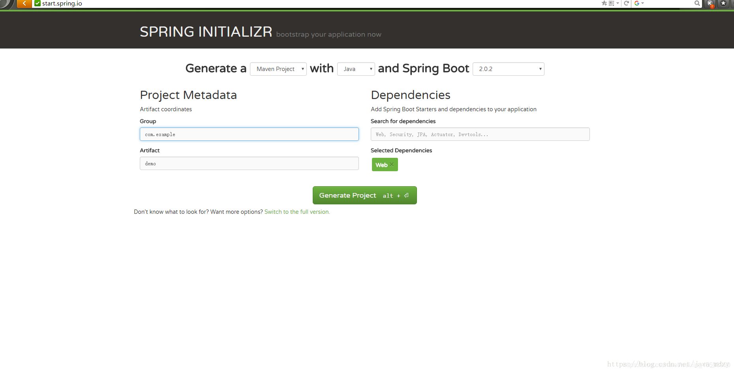Click the page reload icon
The height and width of the screenshot is (372, 734).
[626, 3]
